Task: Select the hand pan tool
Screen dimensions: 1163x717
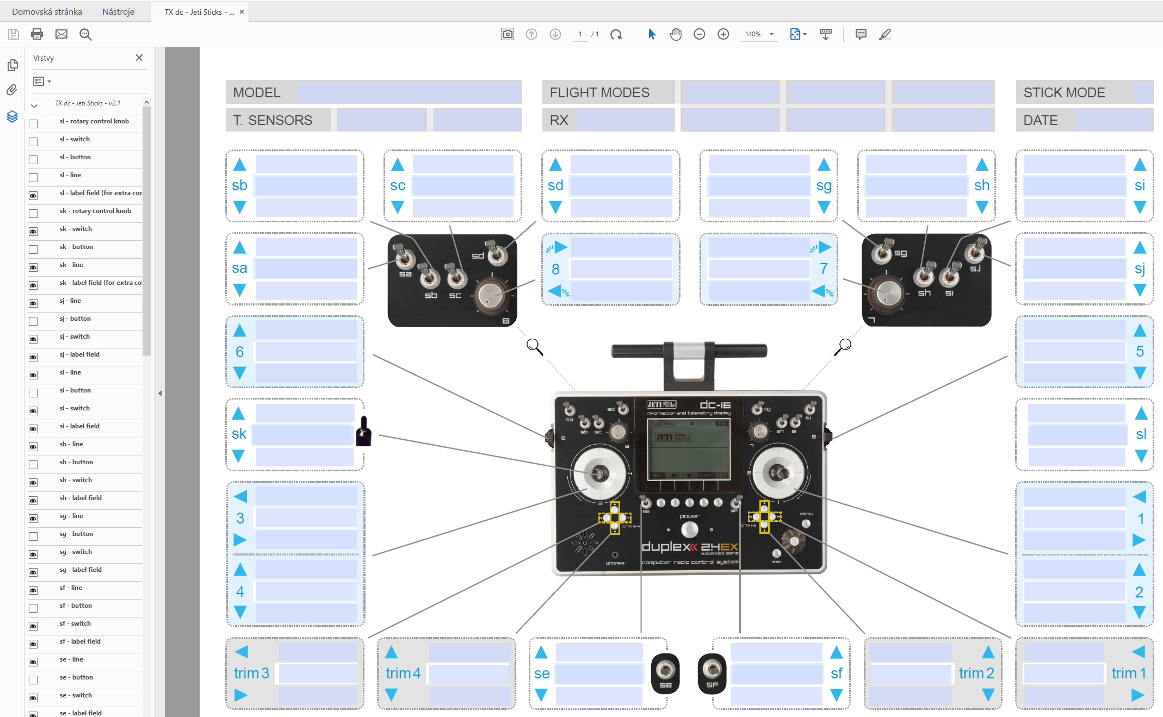Action: pyautogui.click(x=676, y=34)
